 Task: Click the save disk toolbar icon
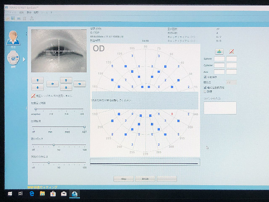tap(13, 18)
